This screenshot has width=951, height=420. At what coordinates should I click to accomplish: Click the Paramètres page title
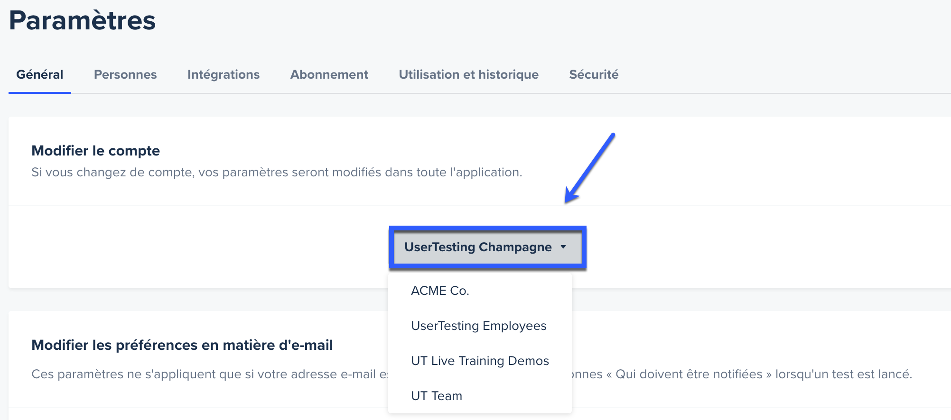(x=83, y=20)
